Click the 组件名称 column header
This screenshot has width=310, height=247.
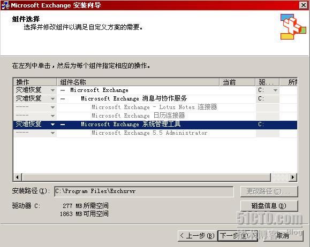point(138,82)
